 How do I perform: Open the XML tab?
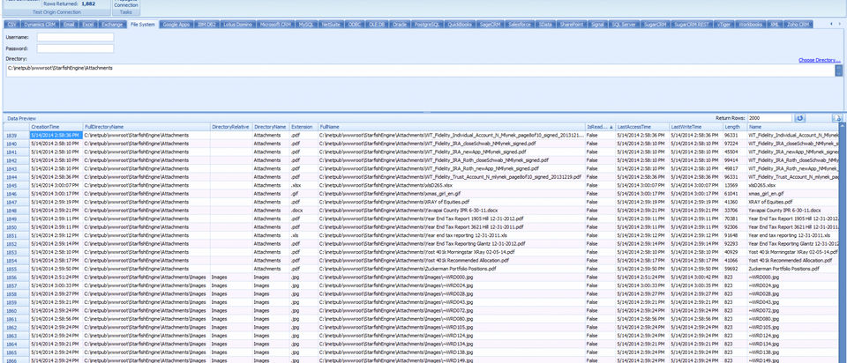click(x=776, y=25)
